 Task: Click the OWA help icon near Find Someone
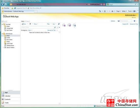(134, 21)
